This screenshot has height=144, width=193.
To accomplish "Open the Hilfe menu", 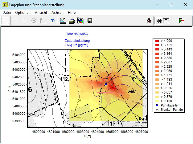I will coord(72,13).
